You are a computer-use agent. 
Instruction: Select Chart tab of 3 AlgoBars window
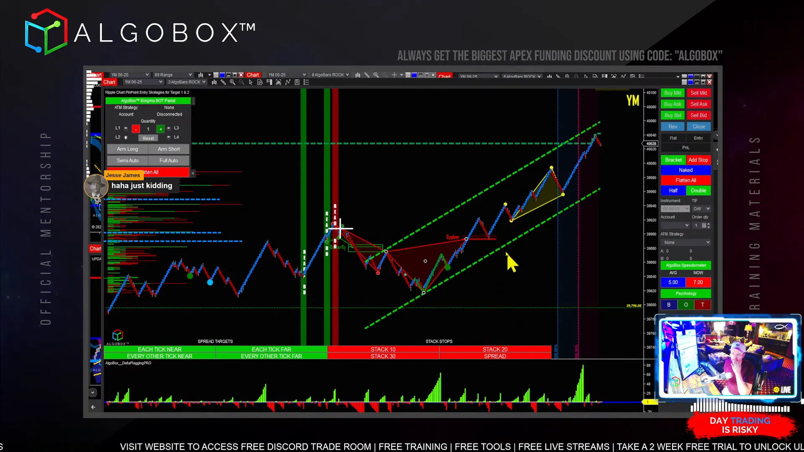click(x=109, y=82)
